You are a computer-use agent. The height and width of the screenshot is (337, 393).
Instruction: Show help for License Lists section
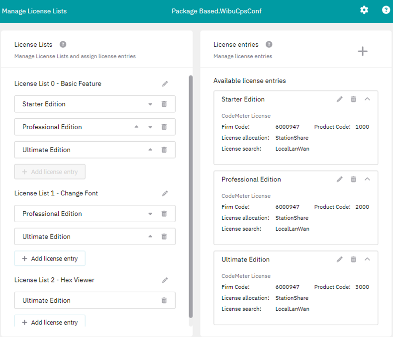click(x=63, y=44)
